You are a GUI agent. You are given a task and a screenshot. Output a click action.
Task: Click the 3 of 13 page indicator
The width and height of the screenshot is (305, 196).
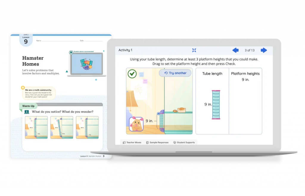[x=250, y=50]
